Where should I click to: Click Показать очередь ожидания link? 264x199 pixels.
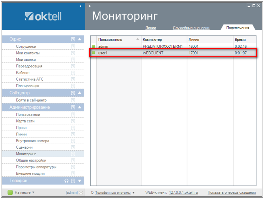coord(232,192)
